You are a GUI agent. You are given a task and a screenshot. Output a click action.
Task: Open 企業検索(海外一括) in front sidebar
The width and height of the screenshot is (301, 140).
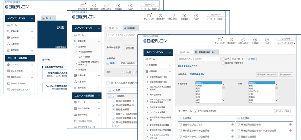point(158,82)
